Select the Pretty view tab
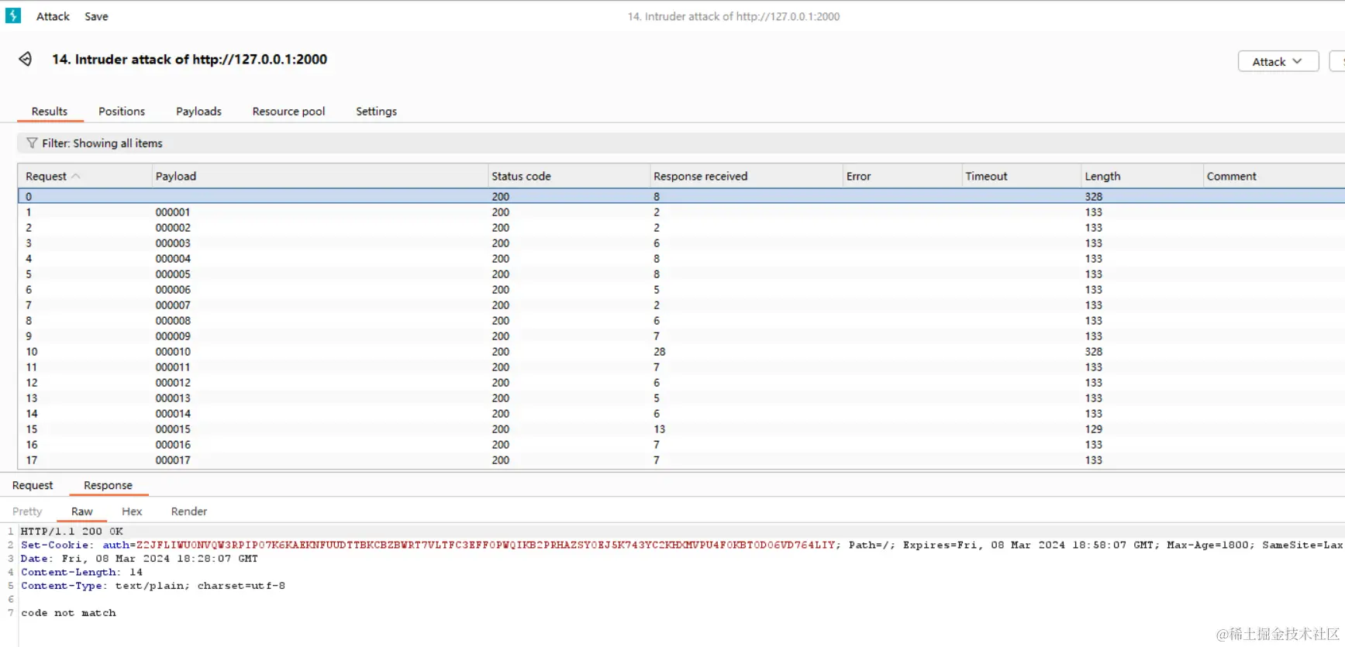Image resolution: width=1345 pixels, height=647 pixels. pos(27,512)
